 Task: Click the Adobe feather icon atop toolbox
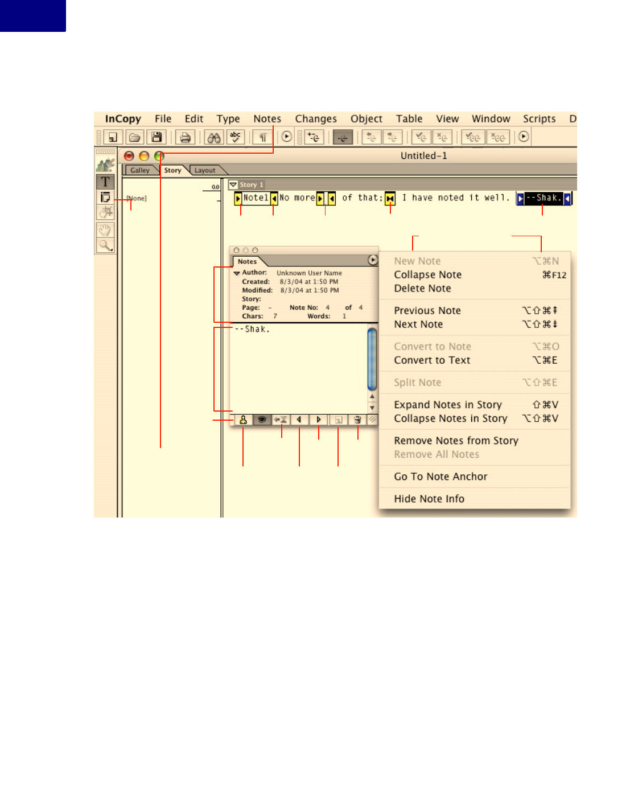(x=105, y=165)
